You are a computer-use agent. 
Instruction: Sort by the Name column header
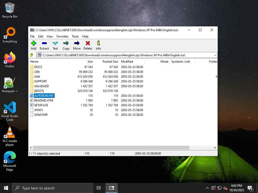[49, 62]
